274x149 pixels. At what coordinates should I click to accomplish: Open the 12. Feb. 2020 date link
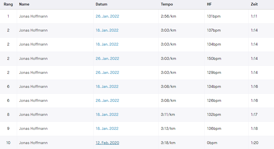tap(107, 143)
